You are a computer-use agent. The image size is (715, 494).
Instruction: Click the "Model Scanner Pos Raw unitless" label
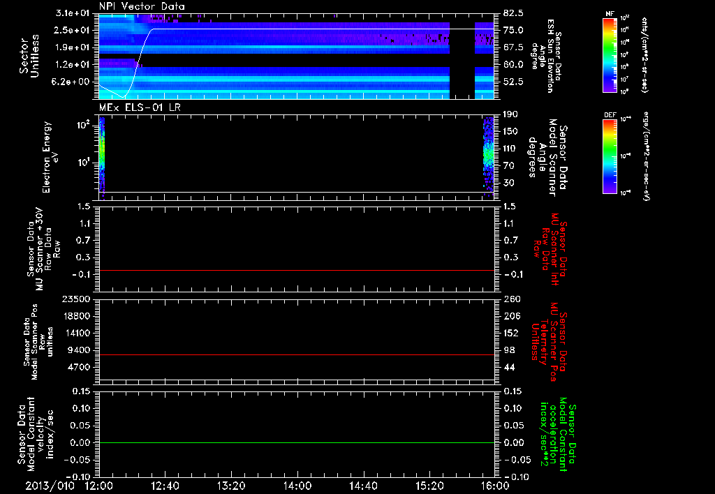pyautogui.click(x=39, y=342)
